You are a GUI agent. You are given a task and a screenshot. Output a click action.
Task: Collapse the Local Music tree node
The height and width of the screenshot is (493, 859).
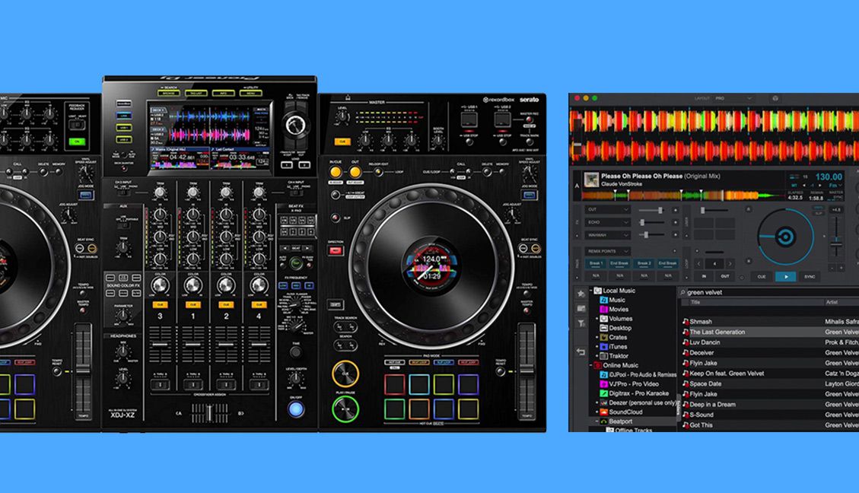tap(591, 291)
